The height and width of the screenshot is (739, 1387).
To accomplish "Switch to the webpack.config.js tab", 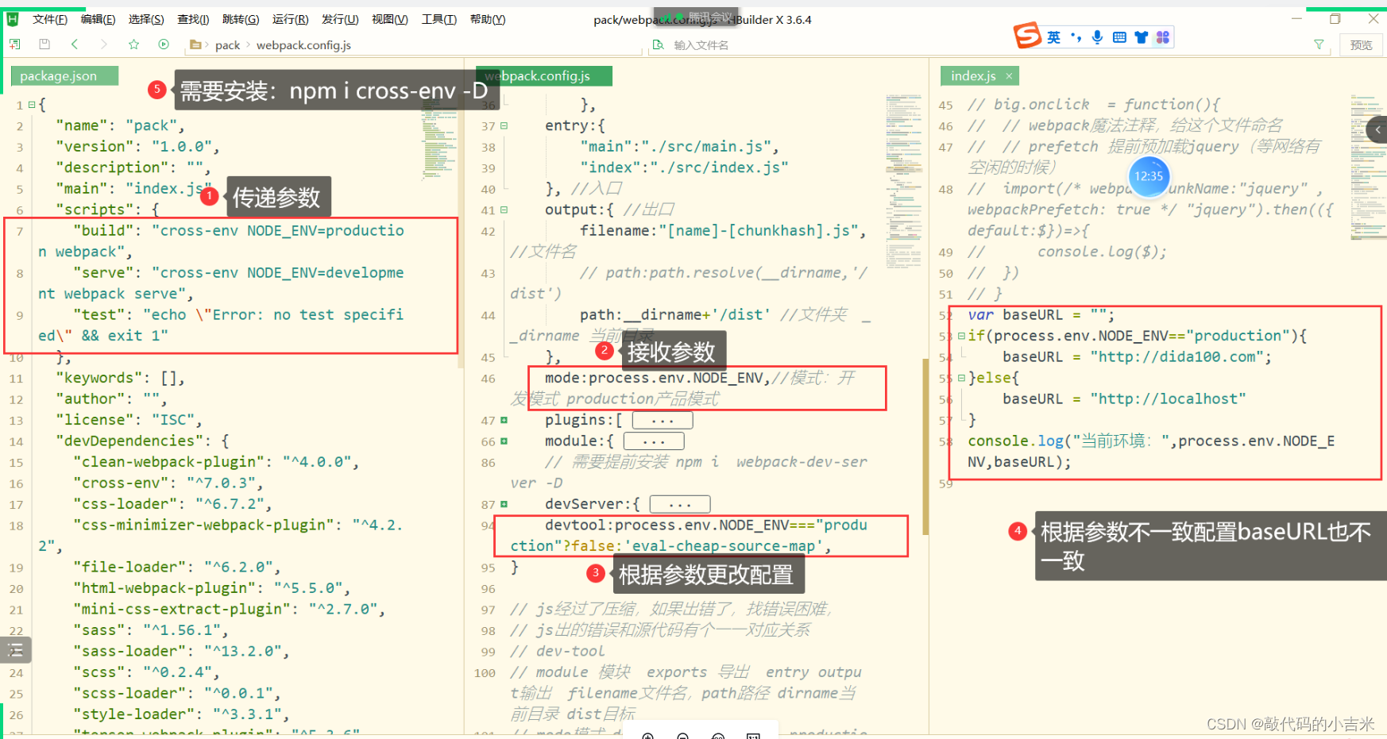I will coord(544,76).
